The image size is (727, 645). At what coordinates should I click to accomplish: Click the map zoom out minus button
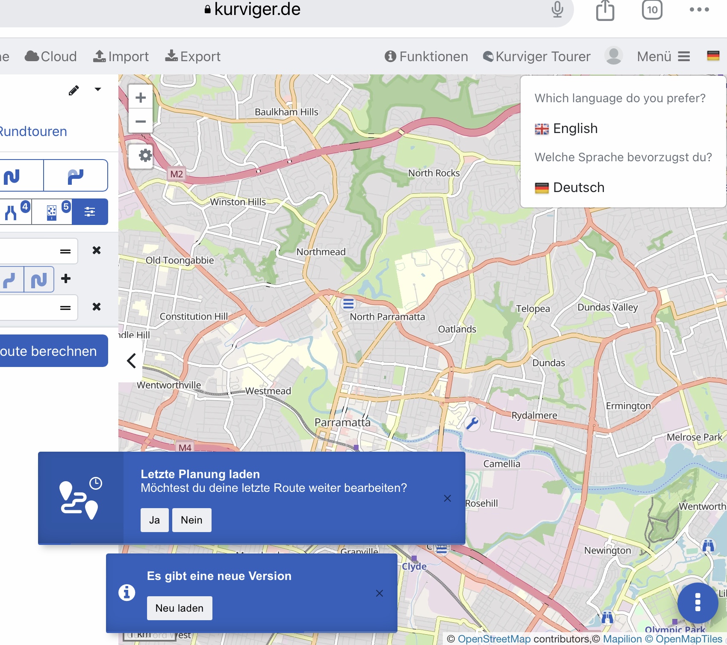(141, 121)
